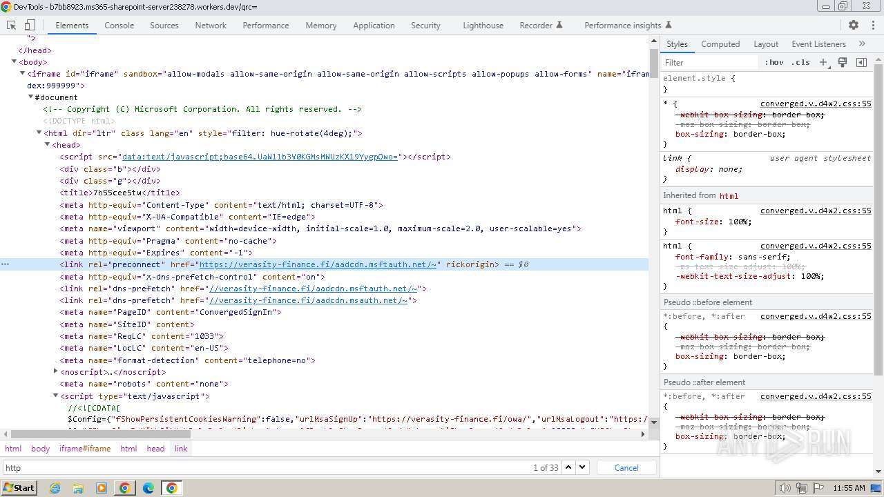884x497 pixels.
Task: Open the Security tab
Action: point(425,25)
